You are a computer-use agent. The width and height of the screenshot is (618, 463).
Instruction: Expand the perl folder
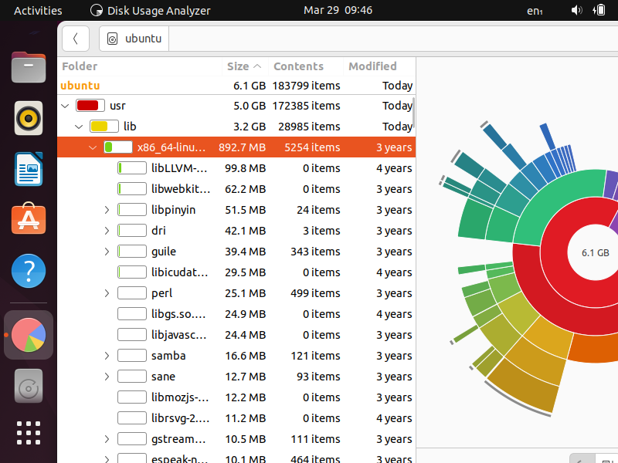pyautogui.click(x=107, y=293)
